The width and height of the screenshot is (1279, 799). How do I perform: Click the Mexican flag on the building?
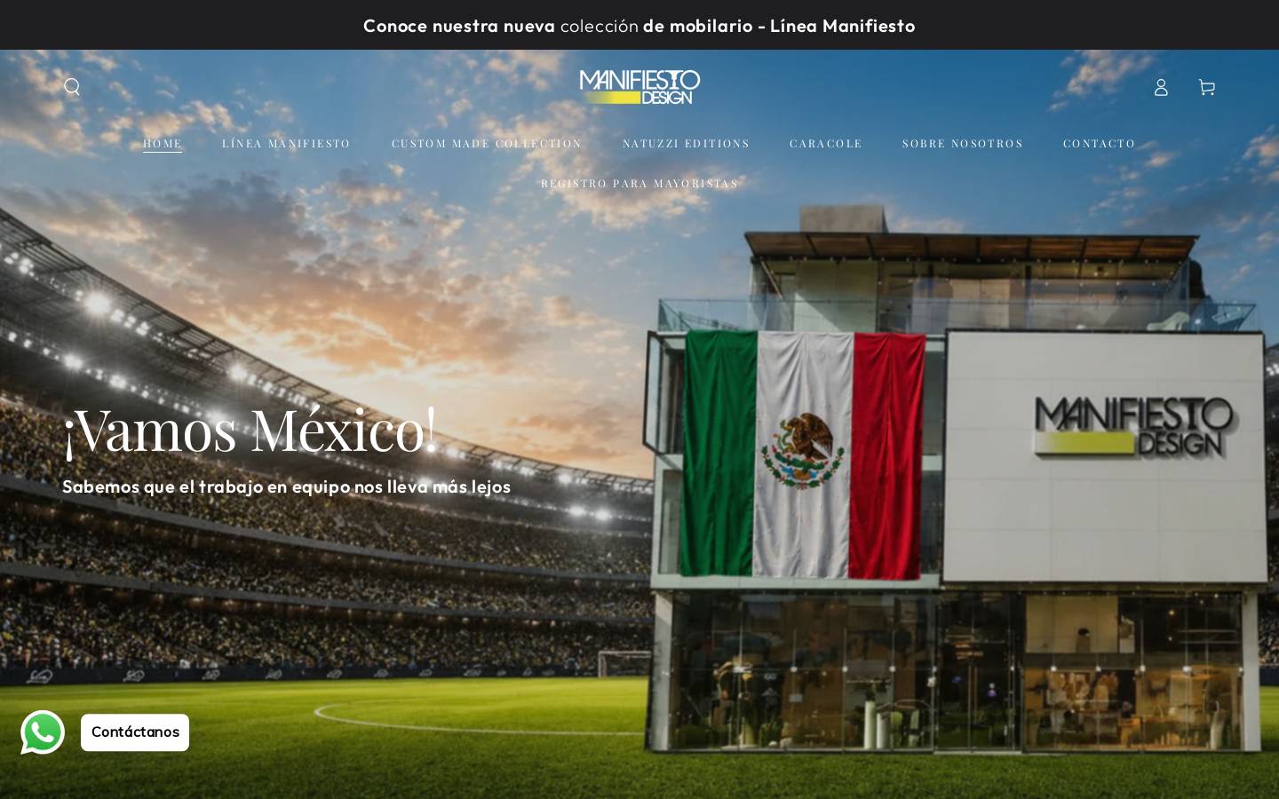pyautogui.click(x=805, y=455)
